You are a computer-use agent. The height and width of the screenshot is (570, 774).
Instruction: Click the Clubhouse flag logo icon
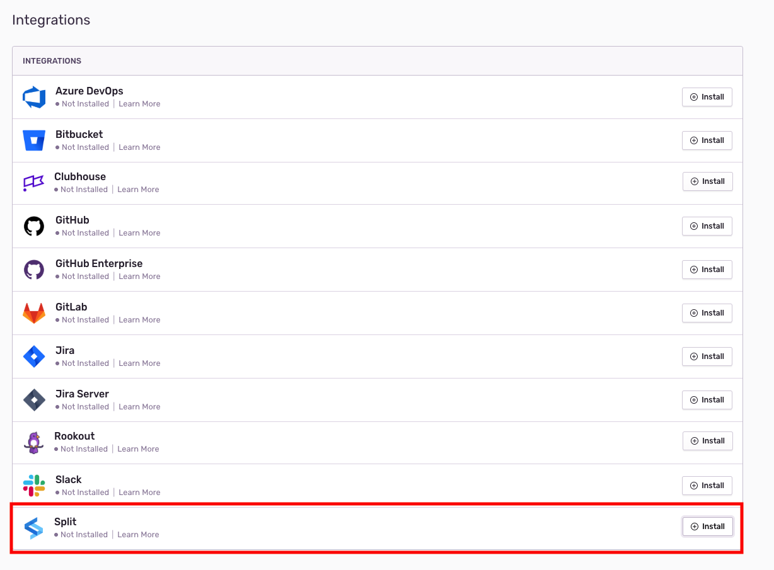33,183
